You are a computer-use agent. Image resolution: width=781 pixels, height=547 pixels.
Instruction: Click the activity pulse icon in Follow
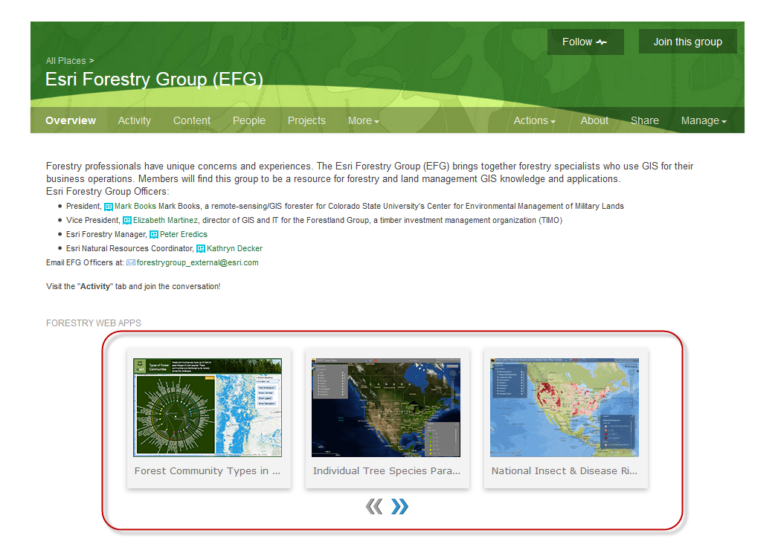(x=602, y=42)
